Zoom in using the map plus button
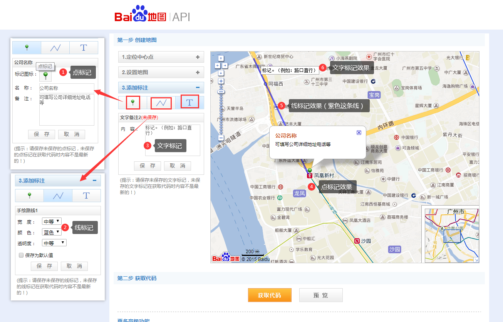Viewport: 503px width, 322px height. (x=221, y=81)
